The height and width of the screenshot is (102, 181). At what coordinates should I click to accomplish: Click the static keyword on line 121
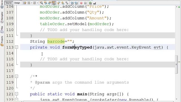[55, 94]
